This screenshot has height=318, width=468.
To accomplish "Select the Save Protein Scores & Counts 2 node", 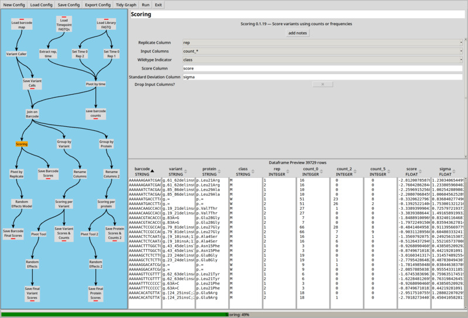I will pyautogui.click(x=115, y=233).
